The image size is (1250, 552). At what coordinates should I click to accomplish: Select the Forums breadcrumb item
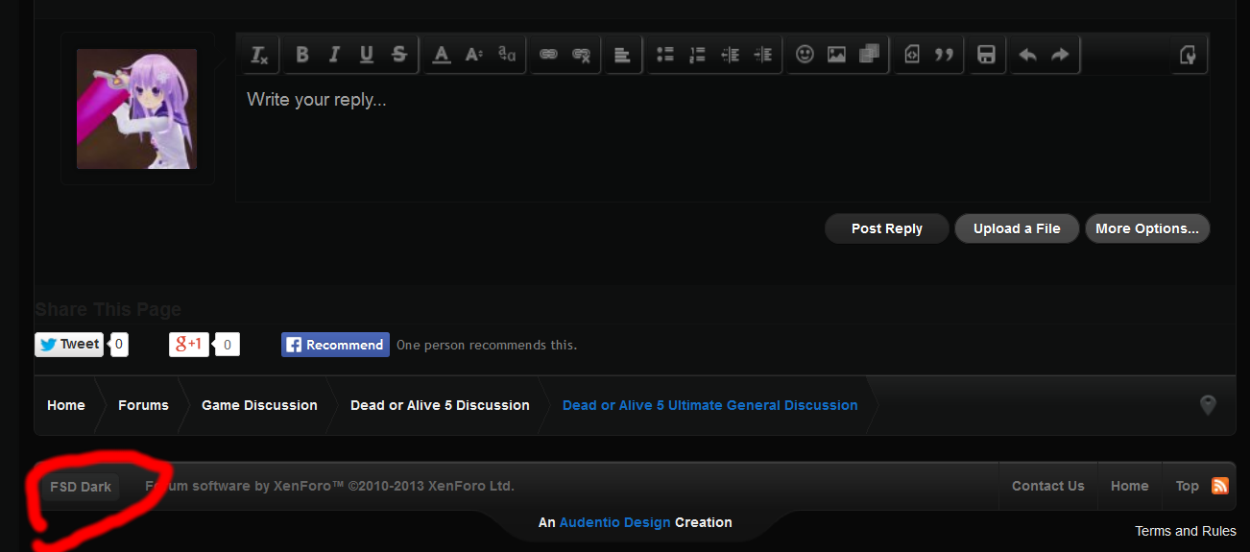point(143,405)
